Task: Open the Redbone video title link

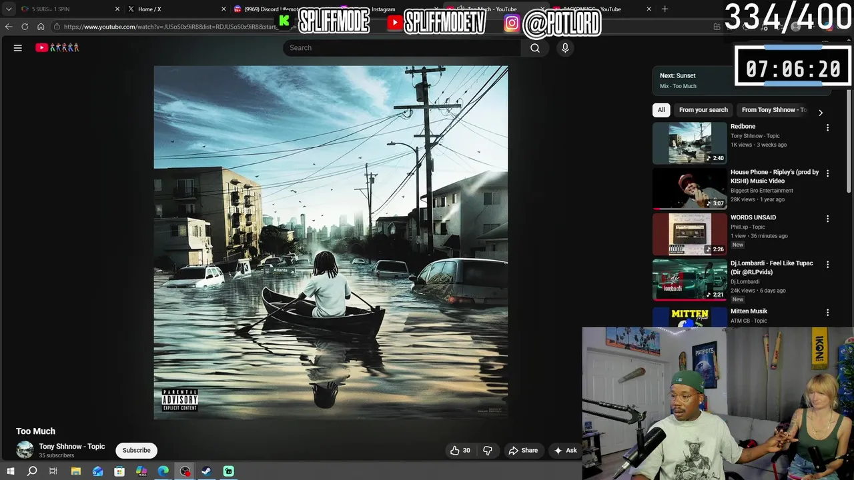Action: 743,127
